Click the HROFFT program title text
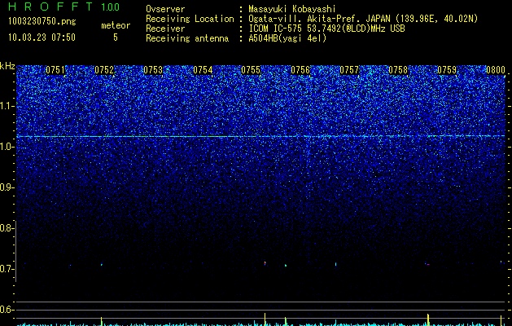Viewport: 512px width, 326px height. [50, 7]
